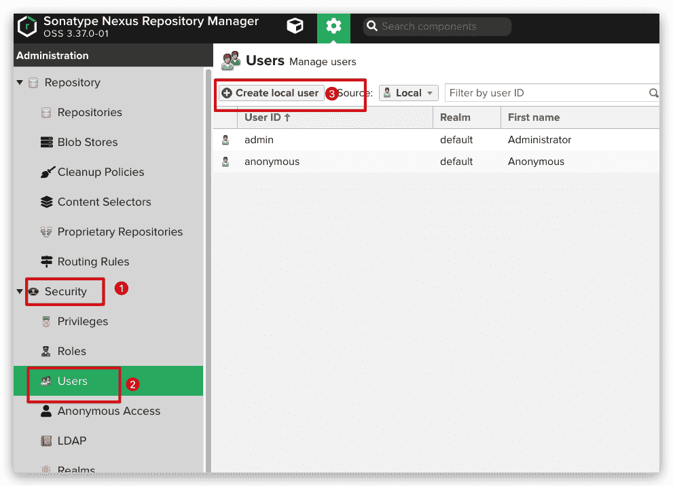Select the Administration gear icon
Image resolution: width=673 pixels, height=486 pixels.
click(x=333, y=26)
